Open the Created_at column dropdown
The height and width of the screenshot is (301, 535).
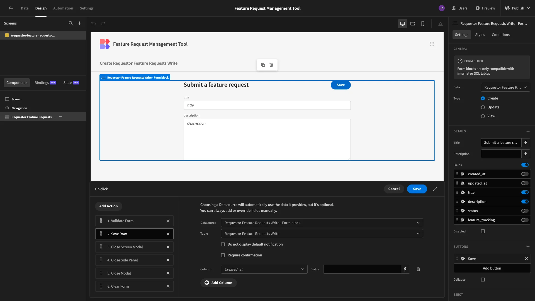point(264,269)
